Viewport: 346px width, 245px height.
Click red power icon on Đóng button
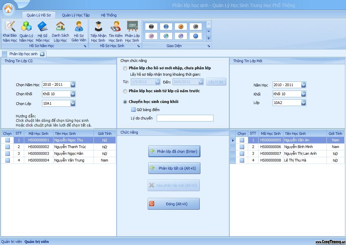click(x=152, y=204)
